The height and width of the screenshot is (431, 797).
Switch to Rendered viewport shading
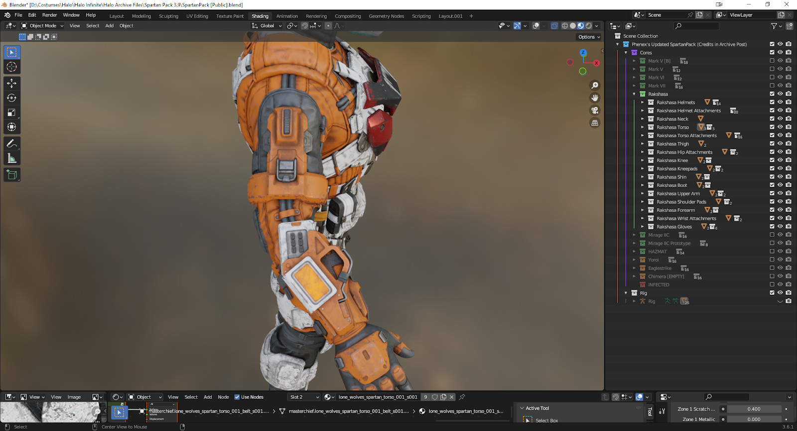(x=589, y=26)
